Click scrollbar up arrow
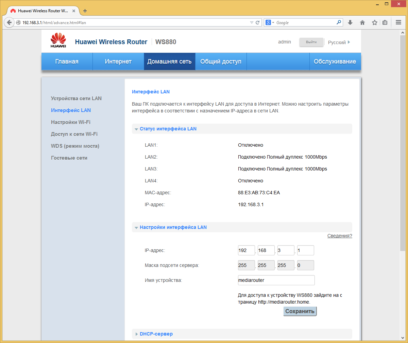 [x=403, y=33]
